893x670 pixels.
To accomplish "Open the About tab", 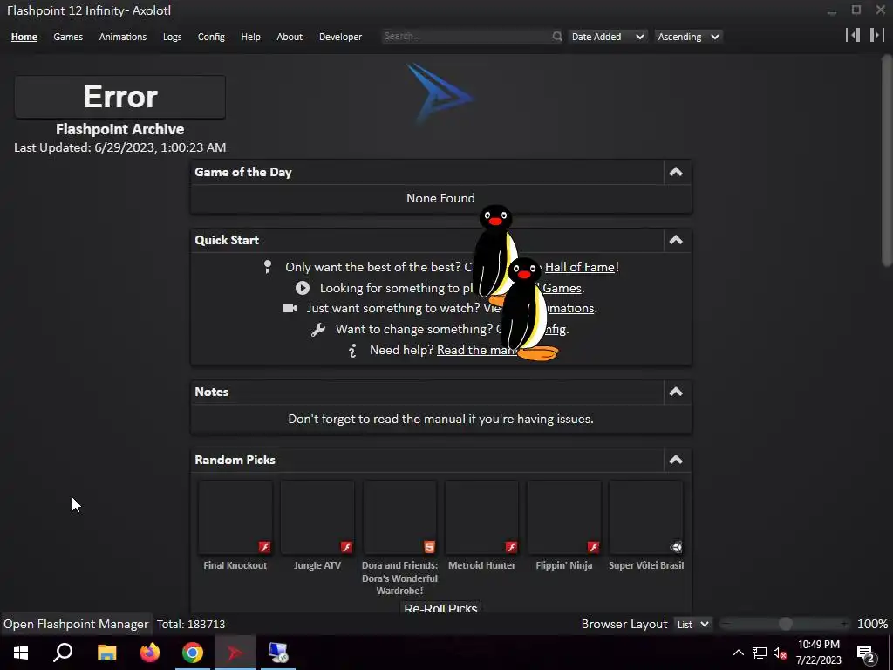I will (x=290, y=37).
